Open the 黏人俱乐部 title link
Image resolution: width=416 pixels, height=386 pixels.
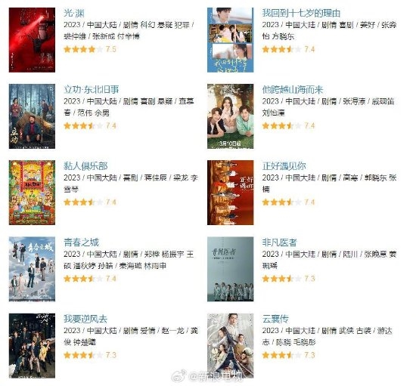pyautogui.click(x=85, y=166)
